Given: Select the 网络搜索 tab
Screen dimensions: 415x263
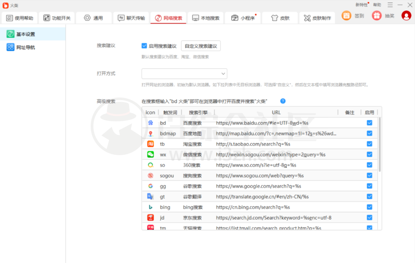Looking at the screenshot, I should [168, 18].
